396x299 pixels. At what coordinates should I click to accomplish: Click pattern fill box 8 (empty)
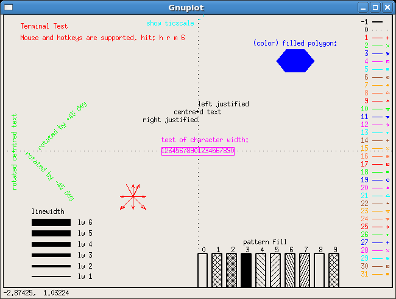[x=319, y=270]
